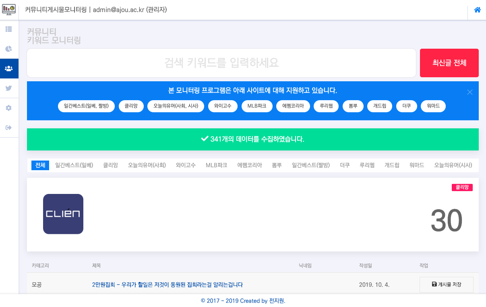
Task: Focus the keyword search input field
Action: [x=221, y=63]
